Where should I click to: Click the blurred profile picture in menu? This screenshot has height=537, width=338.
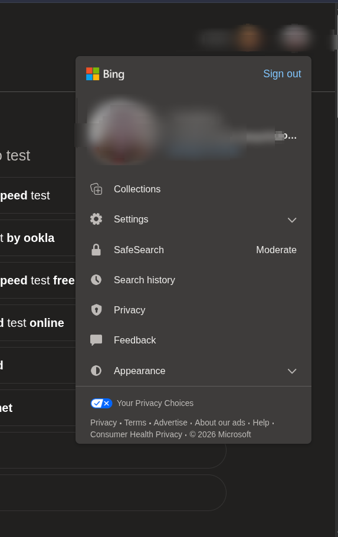point(123,132)
